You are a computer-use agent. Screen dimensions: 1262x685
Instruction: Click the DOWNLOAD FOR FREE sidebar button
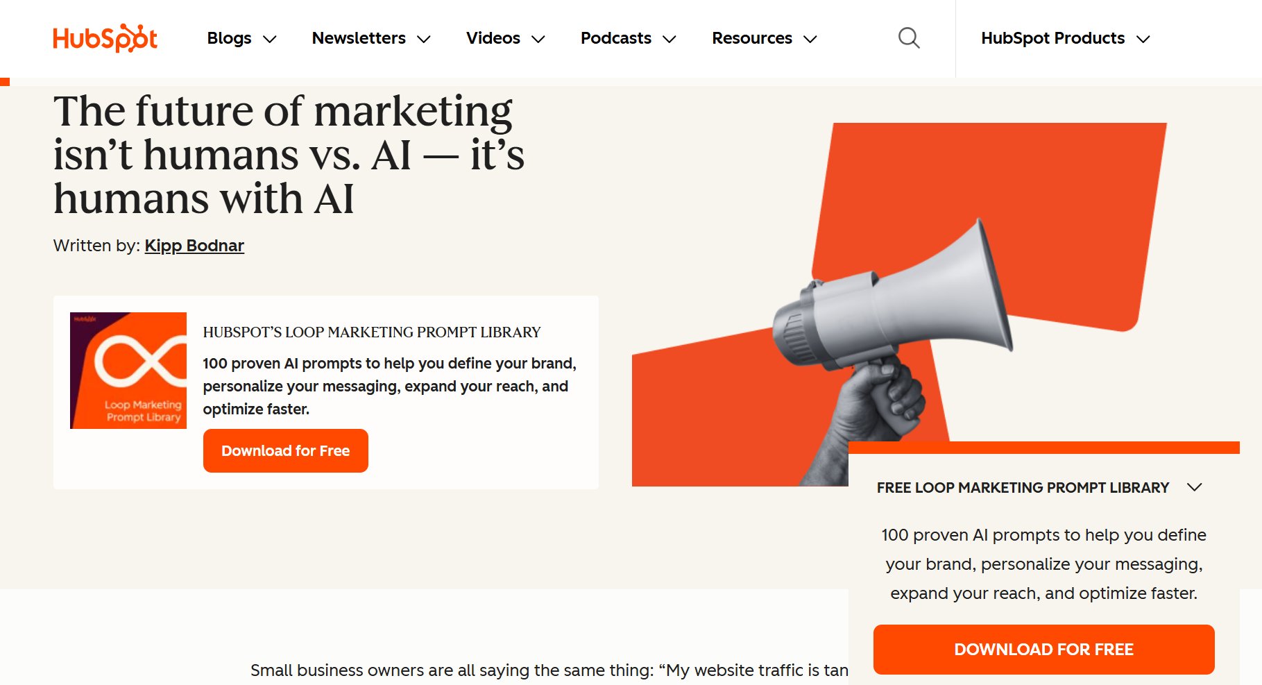click(x=1043, y=650)
